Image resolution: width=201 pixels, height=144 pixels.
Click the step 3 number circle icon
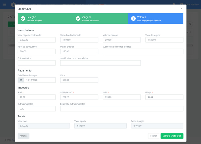133,18
